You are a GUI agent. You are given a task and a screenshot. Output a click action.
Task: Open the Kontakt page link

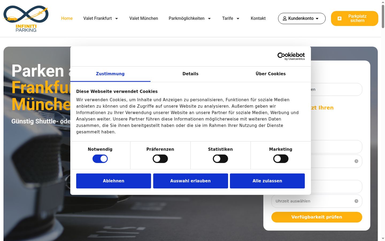pos(258,18)
